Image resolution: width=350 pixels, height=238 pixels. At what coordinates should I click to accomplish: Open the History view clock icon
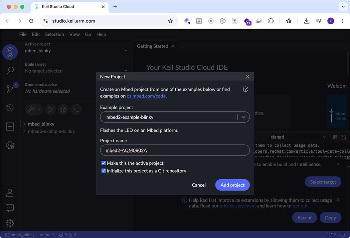[x=10, y=108]
